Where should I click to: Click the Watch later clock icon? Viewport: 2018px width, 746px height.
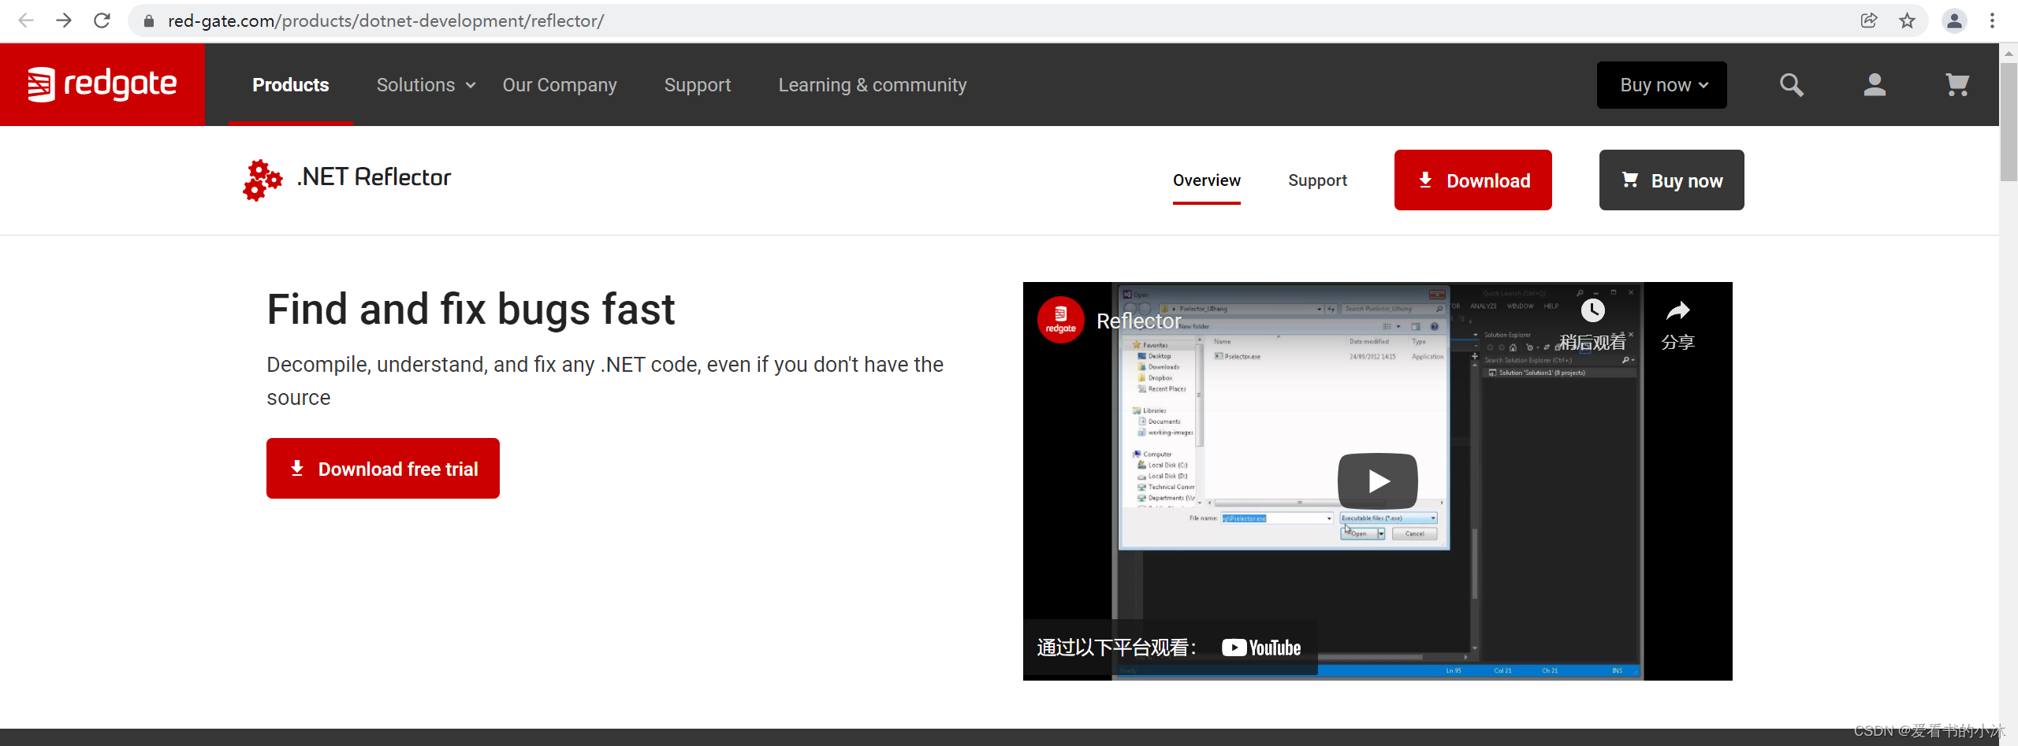pos(1593,310)
